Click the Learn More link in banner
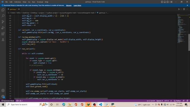Image resolution: width=190 pixels, height=107 pixels. [77, 5]
